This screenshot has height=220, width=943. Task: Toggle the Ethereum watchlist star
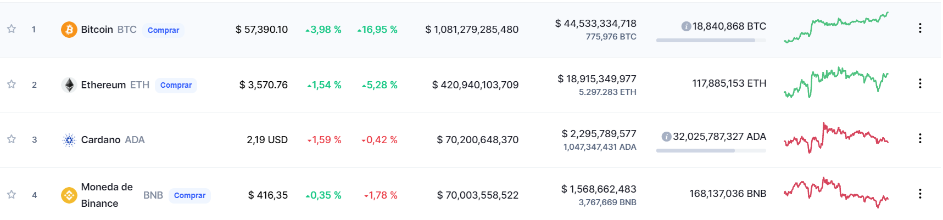(x=11, y=84)
